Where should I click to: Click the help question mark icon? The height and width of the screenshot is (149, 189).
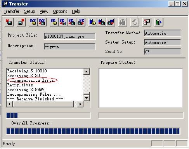pos(147,22)
